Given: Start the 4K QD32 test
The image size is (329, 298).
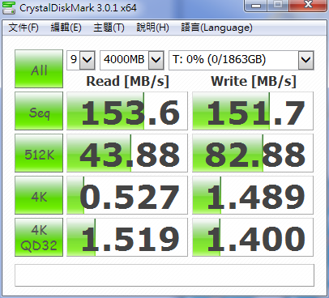Looking at the screenshot, I should [x=39, y=237].
